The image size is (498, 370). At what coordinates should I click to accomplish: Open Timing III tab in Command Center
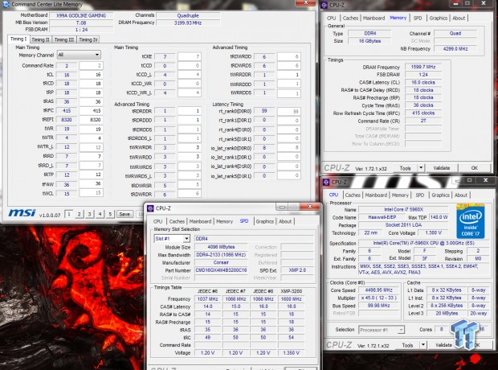click(x=63, y=39)
